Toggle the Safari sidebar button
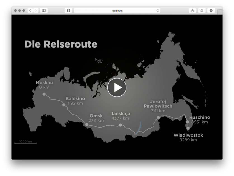 [x=44, y=10]
